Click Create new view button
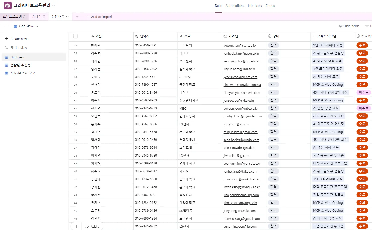The width and height of the screenshot is (372, 230). [x=17, y=39]
